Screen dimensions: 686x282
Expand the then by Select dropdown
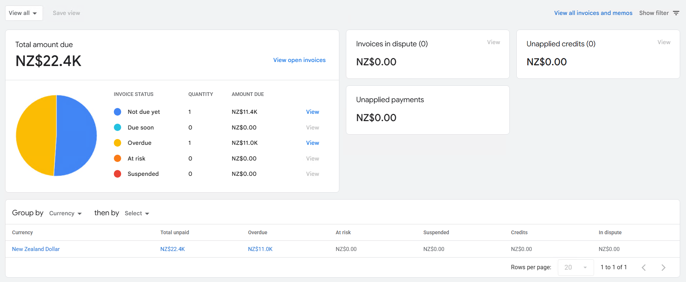click(137, 213)
